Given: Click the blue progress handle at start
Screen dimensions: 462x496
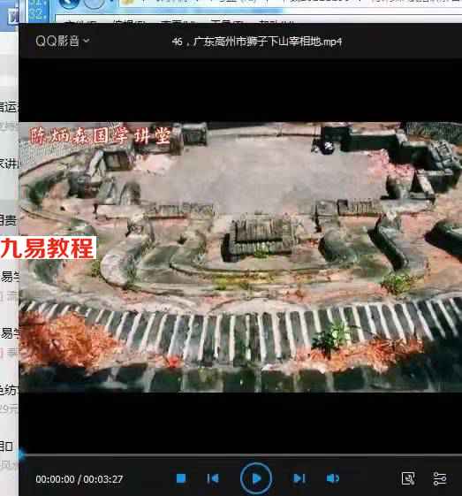Looking at the screenshot, I should [x=21, y=454].
